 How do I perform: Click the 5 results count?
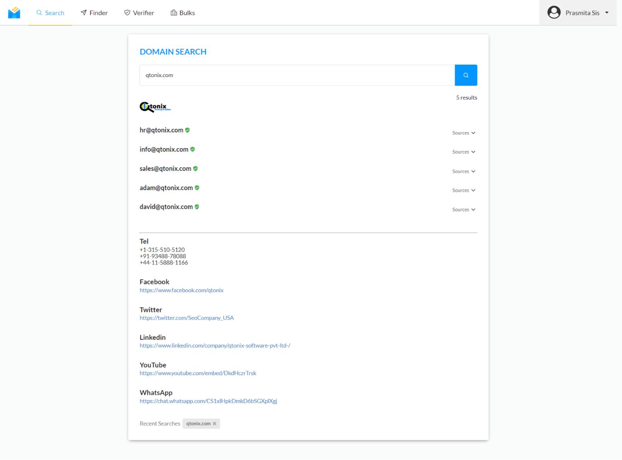pyautogui.click(x=467, y=98)
